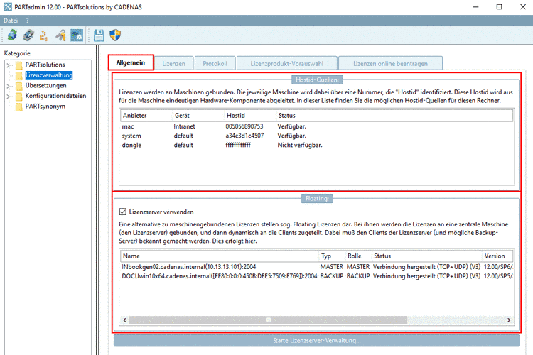Image resolution: width=533 pixels, height=355 pixels.
Task: Click the floating list horizontal scrollbar thumb
Action: click(x=268, y=320)
